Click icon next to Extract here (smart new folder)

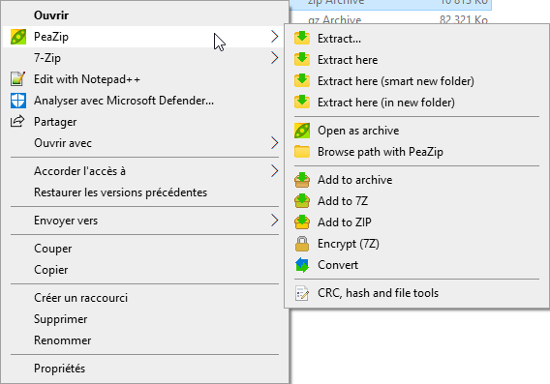(x=302, y=81)
